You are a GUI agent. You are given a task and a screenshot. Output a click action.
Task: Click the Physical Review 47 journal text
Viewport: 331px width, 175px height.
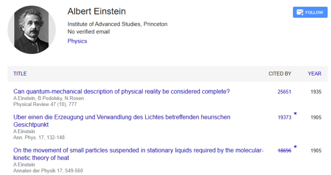tap(45, 104)
